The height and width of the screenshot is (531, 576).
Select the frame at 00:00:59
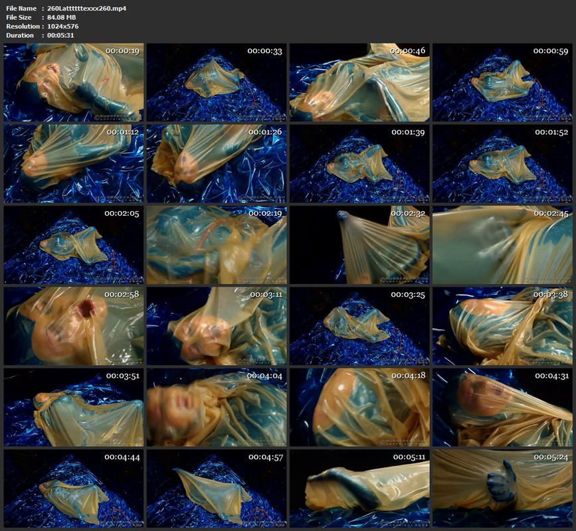tap(502, 82)
